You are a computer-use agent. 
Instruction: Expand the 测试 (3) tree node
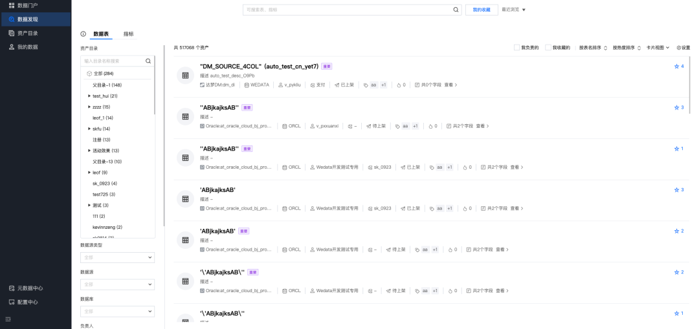coord(89,206)
